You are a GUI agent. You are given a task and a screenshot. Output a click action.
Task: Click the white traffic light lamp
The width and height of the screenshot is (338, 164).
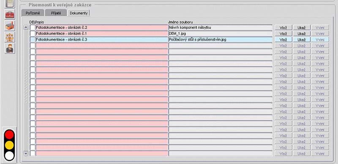(x=9, y=156)
